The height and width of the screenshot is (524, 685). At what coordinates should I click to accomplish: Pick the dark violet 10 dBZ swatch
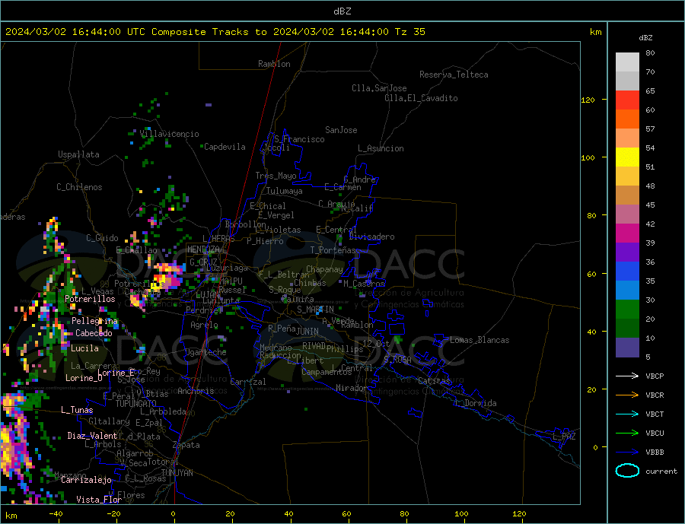click(627, 348)
